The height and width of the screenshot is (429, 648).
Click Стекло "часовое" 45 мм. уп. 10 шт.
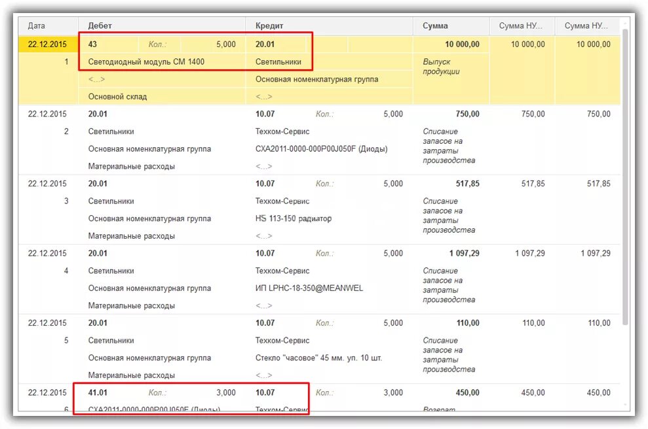point(318,358)
